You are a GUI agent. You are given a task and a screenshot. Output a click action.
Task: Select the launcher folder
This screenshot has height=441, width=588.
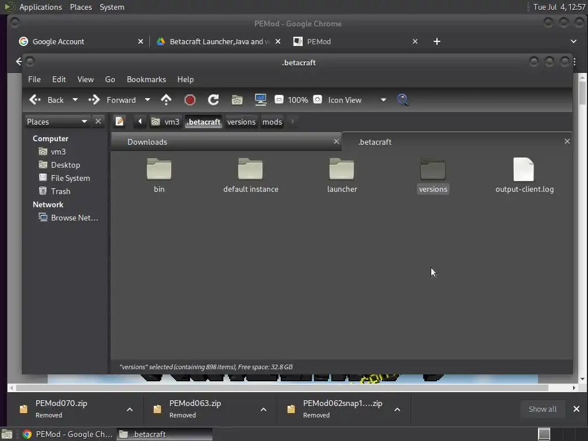click(x=342, y=176)
